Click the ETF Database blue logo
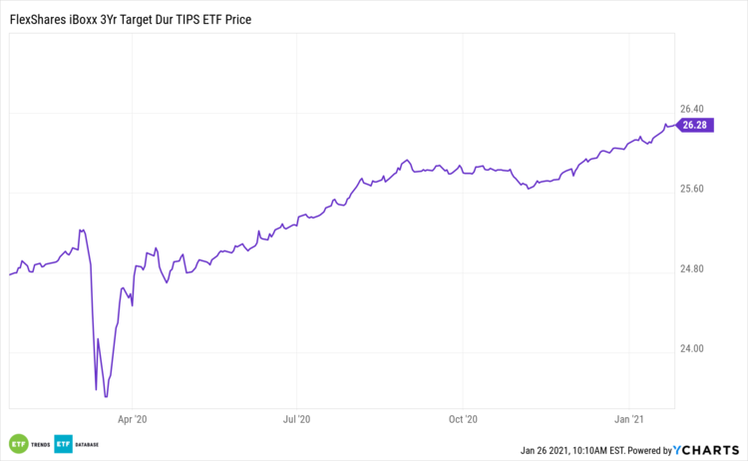 click(x=63, y=442)
